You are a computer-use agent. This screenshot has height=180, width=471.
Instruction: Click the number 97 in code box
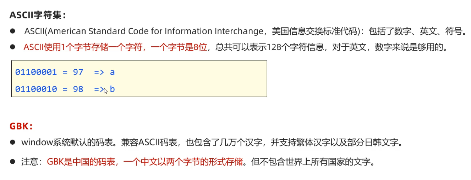point(78,72)
